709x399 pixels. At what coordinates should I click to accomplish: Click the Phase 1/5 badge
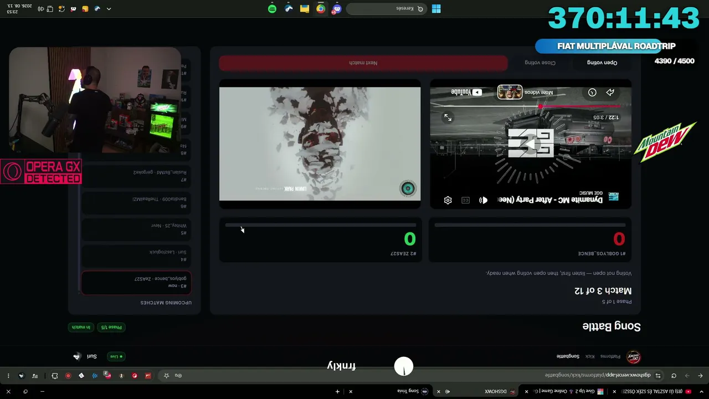[x=111, y=328]
